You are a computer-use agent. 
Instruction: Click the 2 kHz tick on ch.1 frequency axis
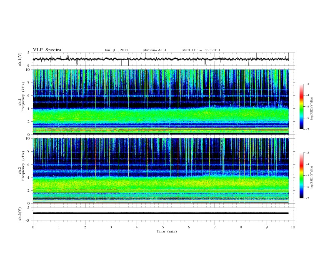click(x=29, y=121)
